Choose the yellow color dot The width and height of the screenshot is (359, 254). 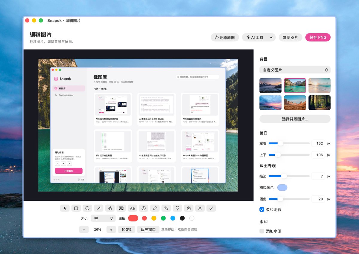154,218
